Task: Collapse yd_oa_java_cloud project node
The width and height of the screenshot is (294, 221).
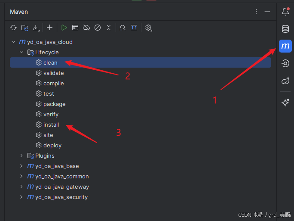Action: coord(13,42)
